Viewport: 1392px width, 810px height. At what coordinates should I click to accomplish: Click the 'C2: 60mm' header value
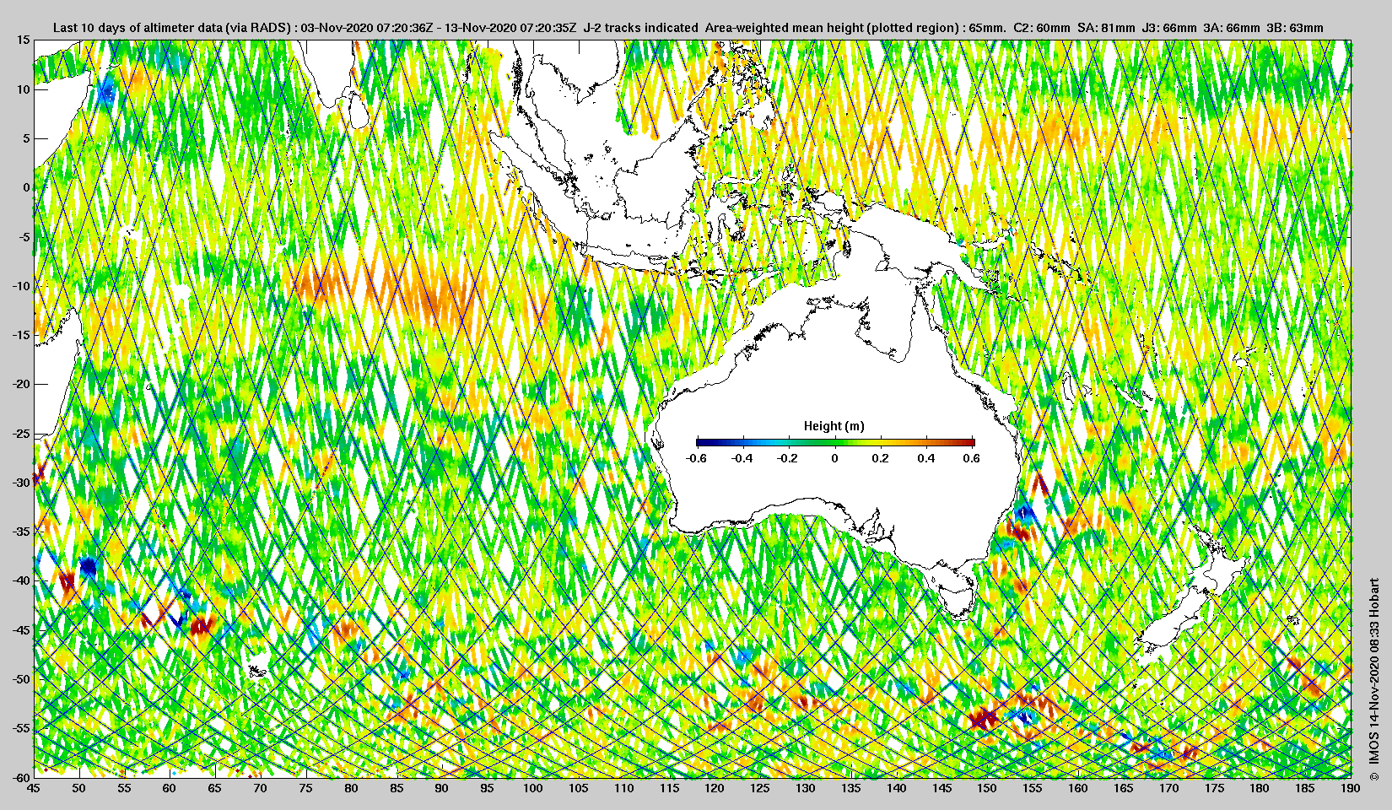click(1041, 28)
